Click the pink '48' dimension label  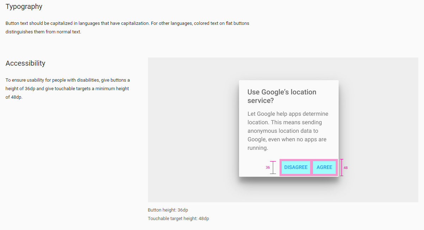point(346,168)
